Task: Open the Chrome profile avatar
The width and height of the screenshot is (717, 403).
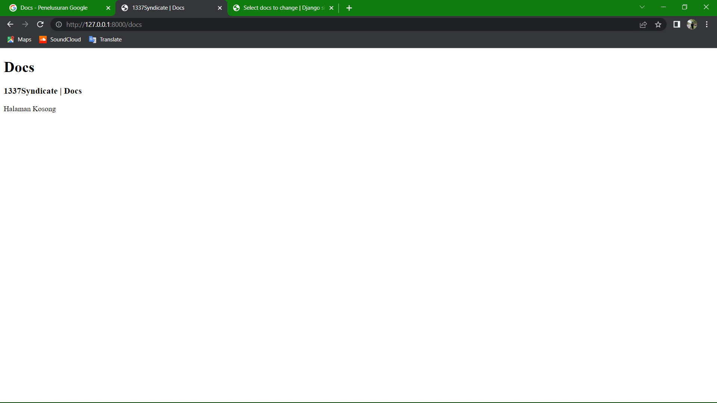Action: [x=692, y=24]
